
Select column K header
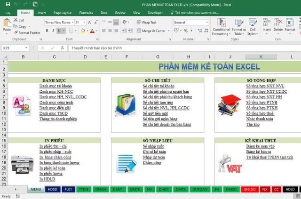(261, 56)
